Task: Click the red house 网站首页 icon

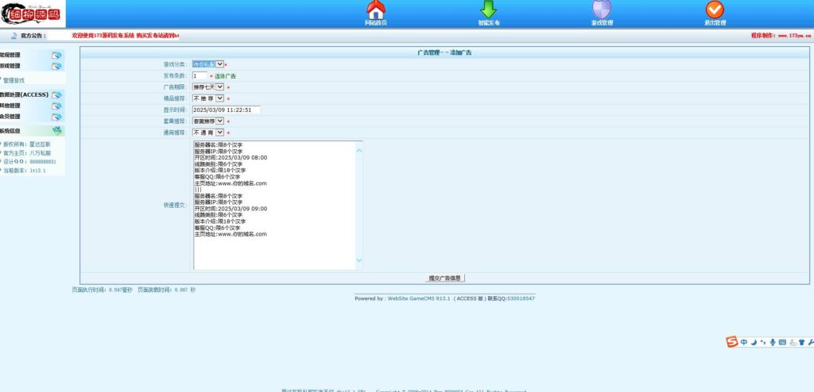Action: (376, 10)
